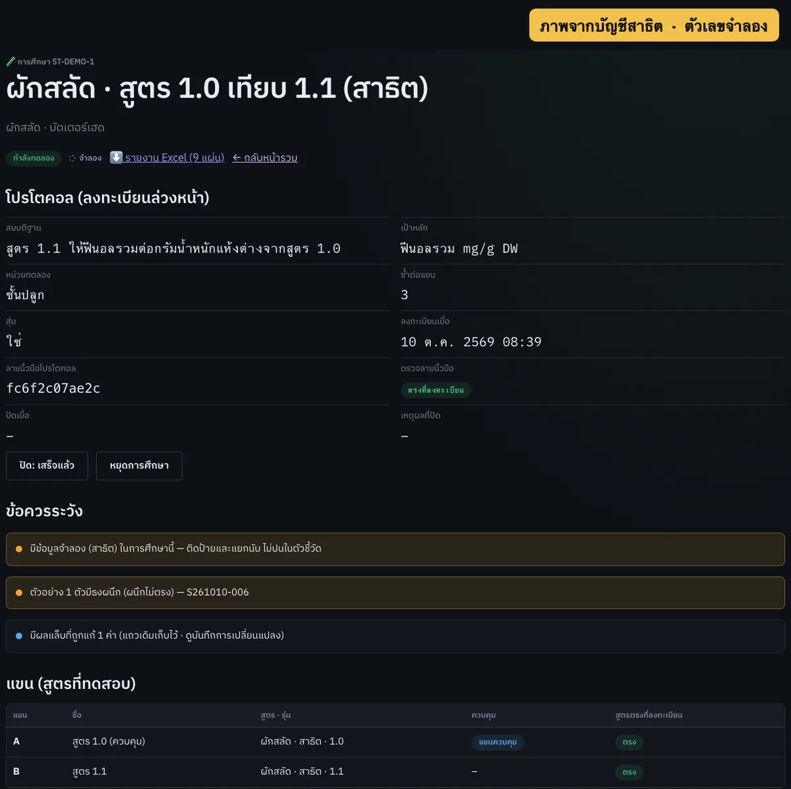
Task: Click the สูตรตรงที่ลงทะเบียน column header
Action: tap(649, 715)
